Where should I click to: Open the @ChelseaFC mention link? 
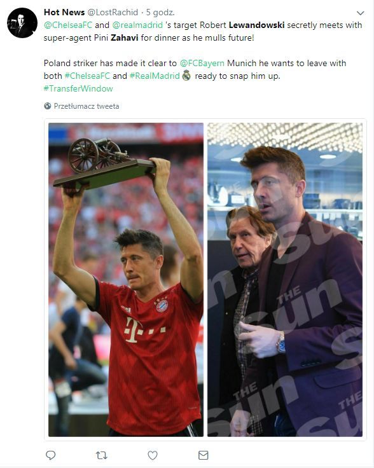coord(68,25)
